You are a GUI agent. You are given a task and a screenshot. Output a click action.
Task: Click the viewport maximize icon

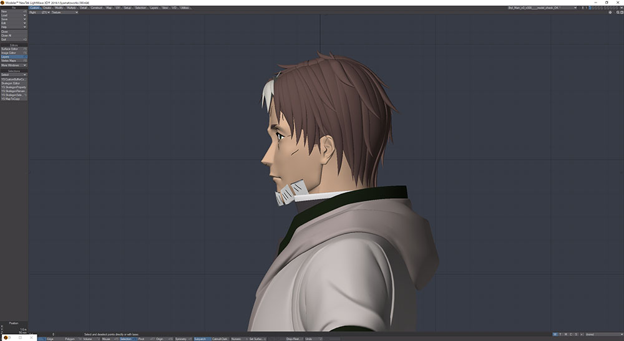tap(621, 12)
